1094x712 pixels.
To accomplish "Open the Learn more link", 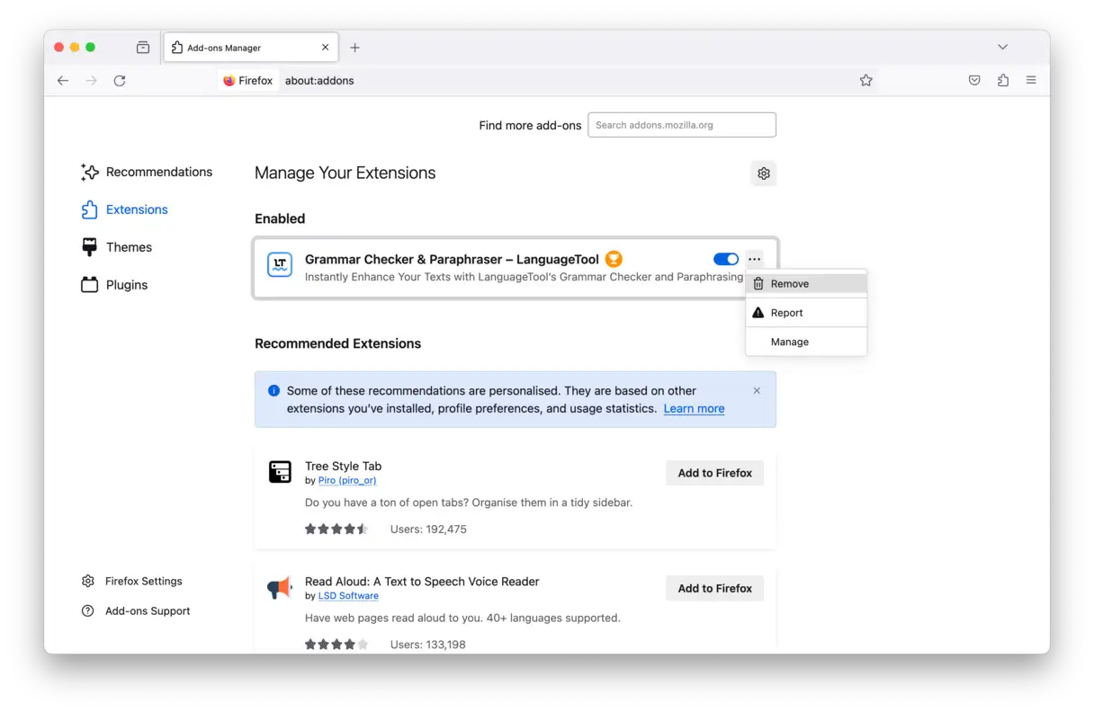I will (694, 408).
